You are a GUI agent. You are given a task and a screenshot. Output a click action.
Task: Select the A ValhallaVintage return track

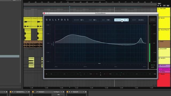164,69
